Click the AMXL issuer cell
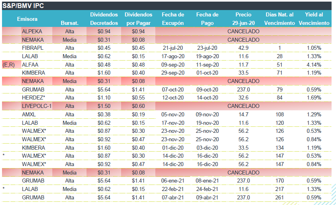Viewport: 336px width, 205px height. (29, 114)
